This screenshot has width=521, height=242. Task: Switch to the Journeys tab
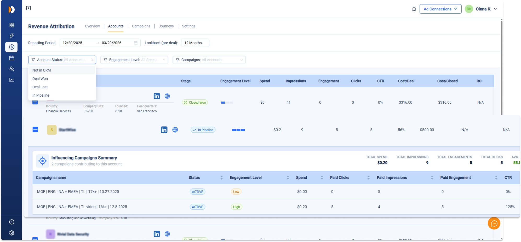[166, 26]
